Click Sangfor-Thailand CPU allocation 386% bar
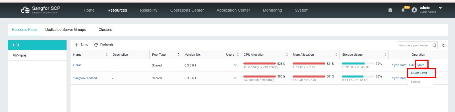This screenshot has height=112, width=455. 260,76
